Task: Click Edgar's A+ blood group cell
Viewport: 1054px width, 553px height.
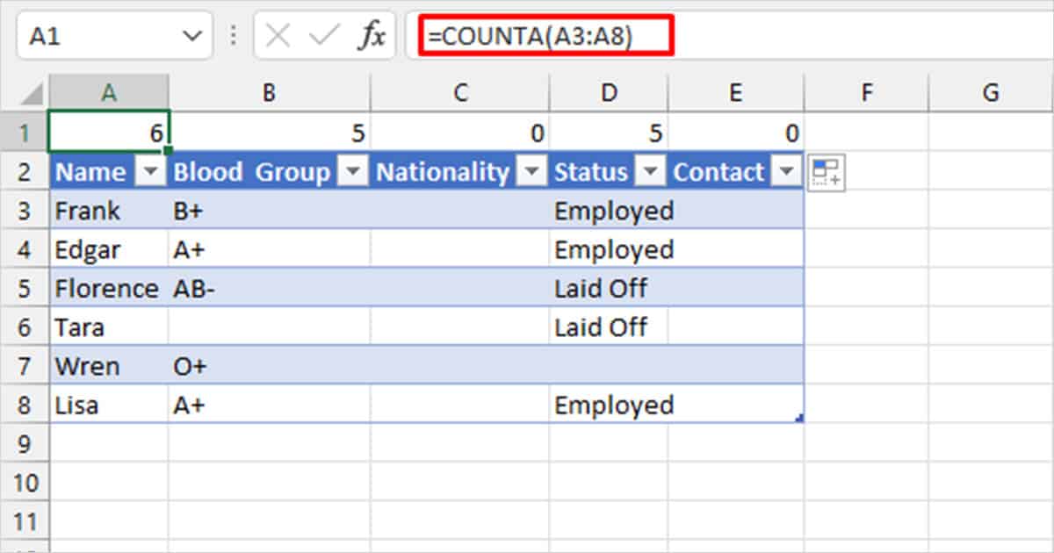Action: coord(269,249)
